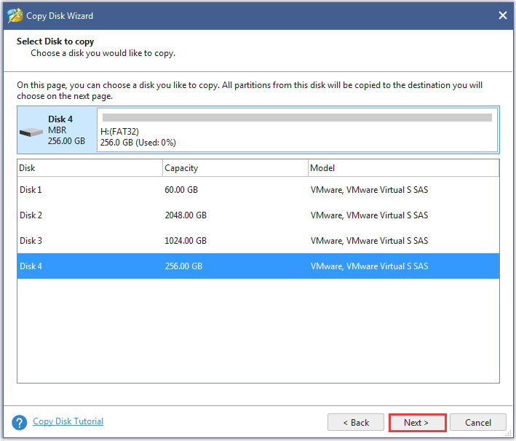Click the Capacity column header

[234, 168]
